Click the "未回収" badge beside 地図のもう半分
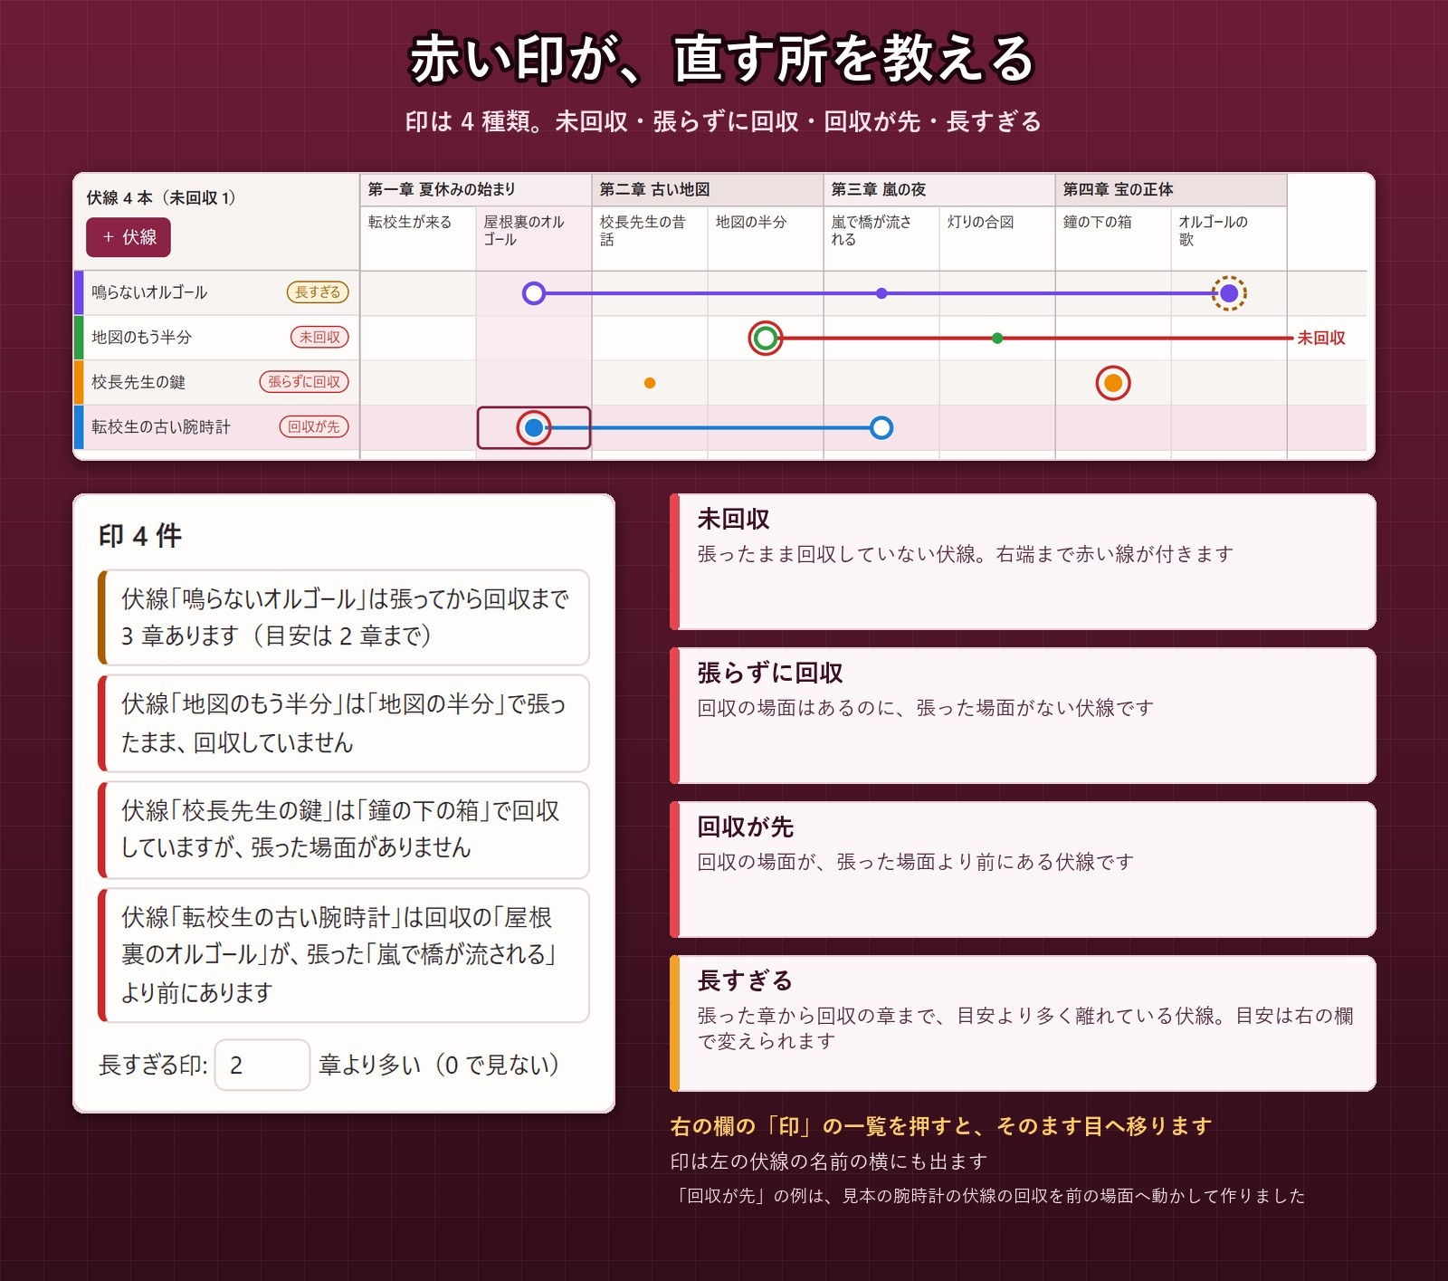 (319, 338)
